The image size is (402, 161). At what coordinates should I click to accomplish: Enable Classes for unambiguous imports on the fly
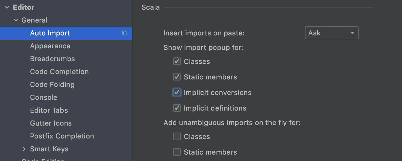(x=177, y=137)
